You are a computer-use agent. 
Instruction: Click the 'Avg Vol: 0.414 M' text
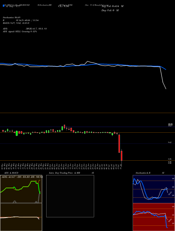(x=112, y=6)
